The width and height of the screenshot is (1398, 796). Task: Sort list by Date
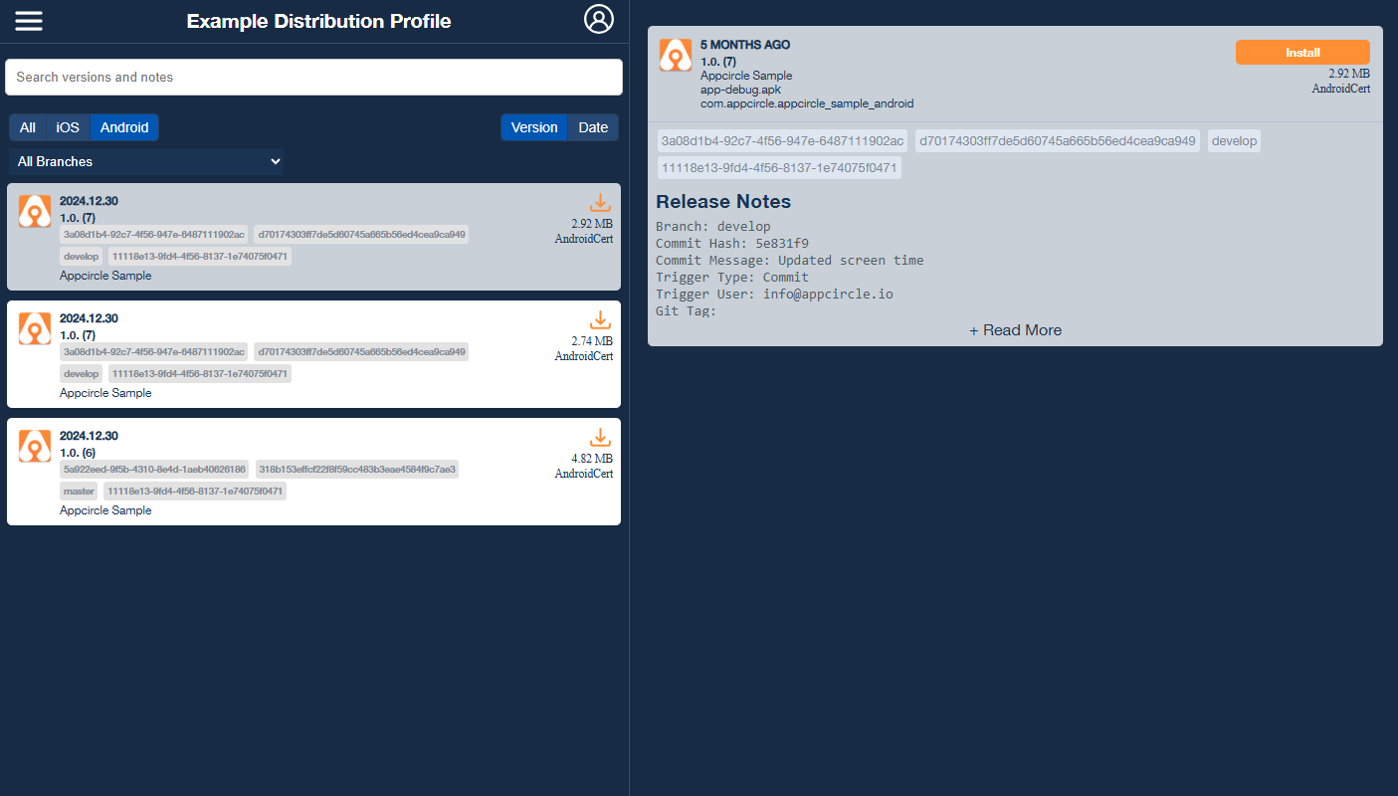[593, 127]
